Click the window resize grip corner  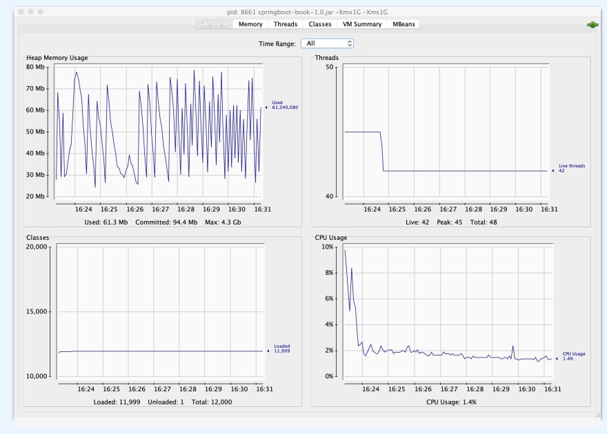[598, 414]
